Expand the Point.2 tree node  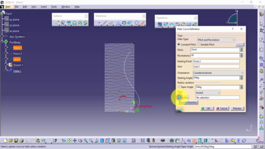6,53
